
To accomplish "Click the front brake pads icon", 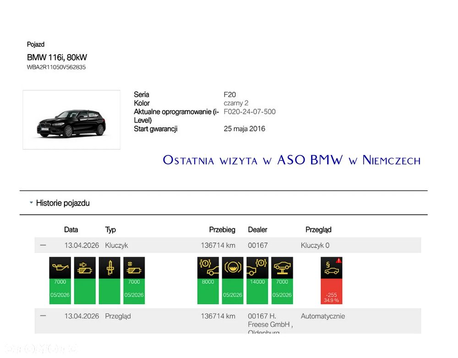I will [x=208, y=268].
